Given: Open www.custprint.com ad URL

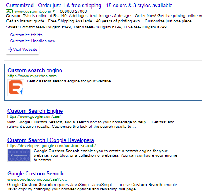Looking at the screenshot, I should (x=33, y=11).
